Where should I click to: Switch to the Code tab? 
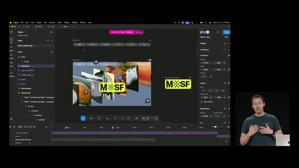point(26,26)
